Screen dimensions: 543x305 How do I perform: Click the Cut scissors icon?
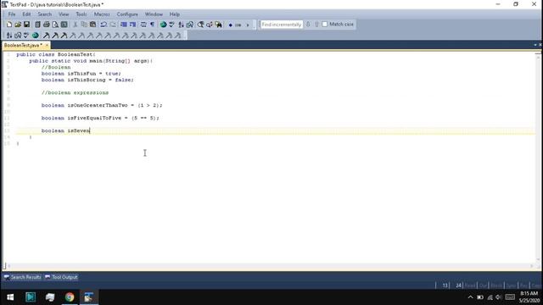click(x=76, y=25)
